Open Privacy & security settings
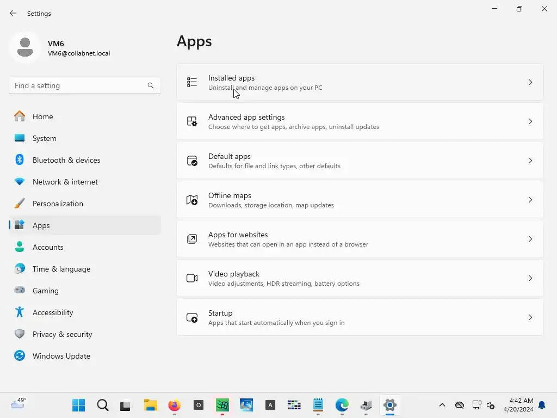 coord(84,334)
